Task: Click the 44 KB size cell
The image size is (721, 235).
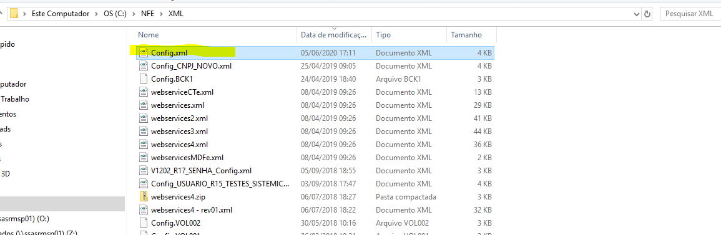Action: click(x=483, y=132)
